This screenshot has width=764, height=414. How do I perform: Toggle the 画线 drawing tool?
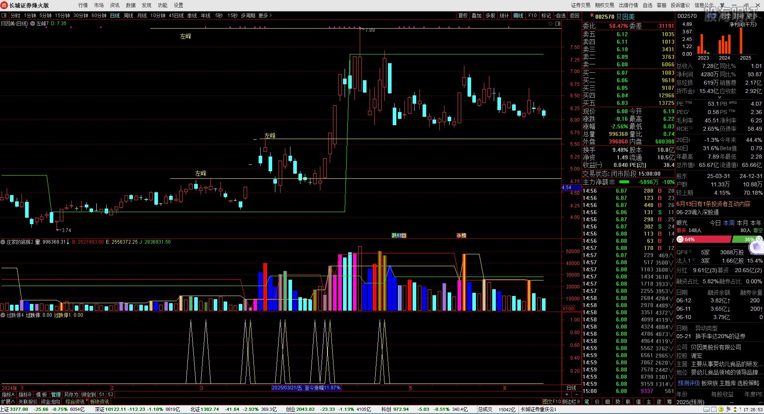point(518,15)
